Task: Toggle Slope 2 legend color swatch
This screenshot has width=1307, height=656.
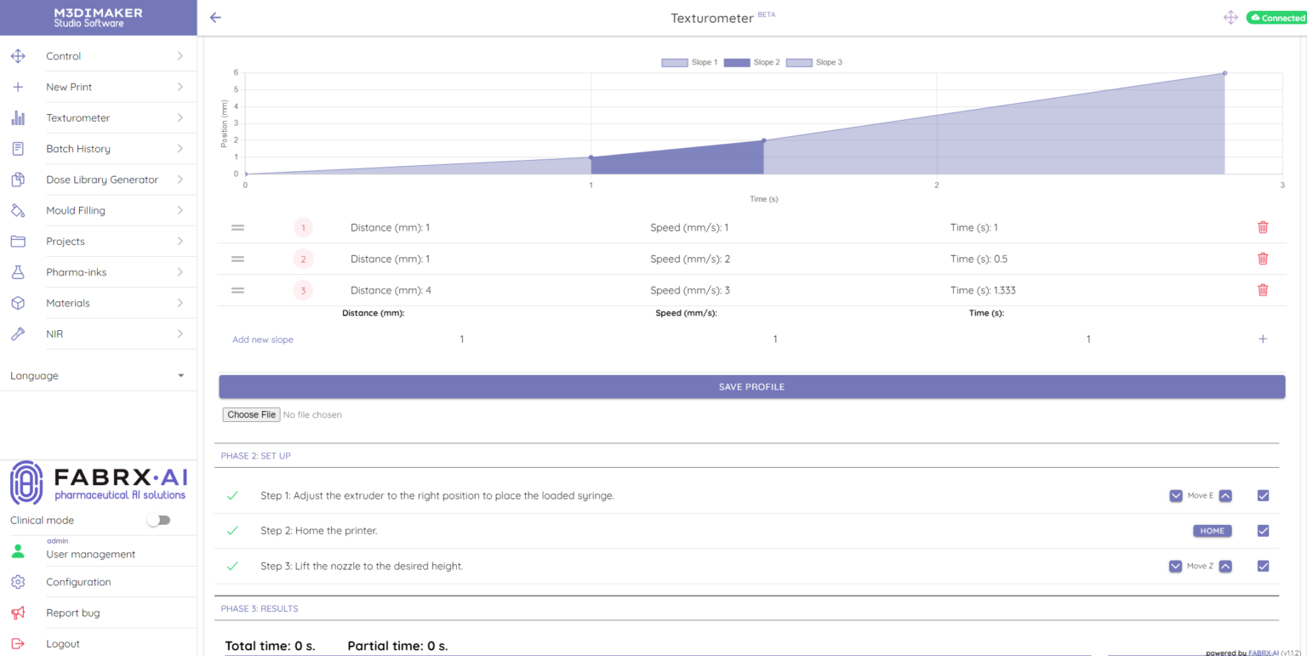Action: click(737, 62)
